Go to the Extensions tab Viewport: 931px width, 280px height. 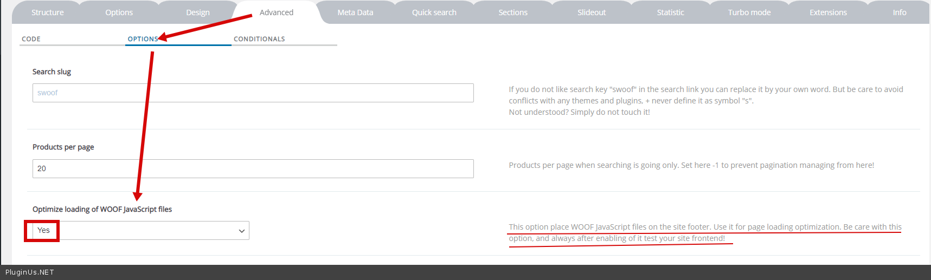tap(828, 12)
